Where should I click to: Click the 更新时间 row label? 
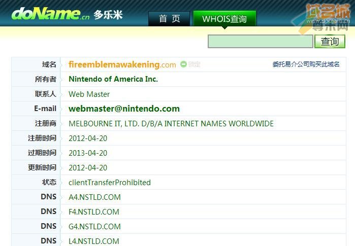[42, 167]
